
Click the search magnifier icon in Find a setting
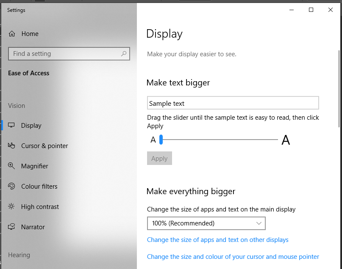pos(124,54)
